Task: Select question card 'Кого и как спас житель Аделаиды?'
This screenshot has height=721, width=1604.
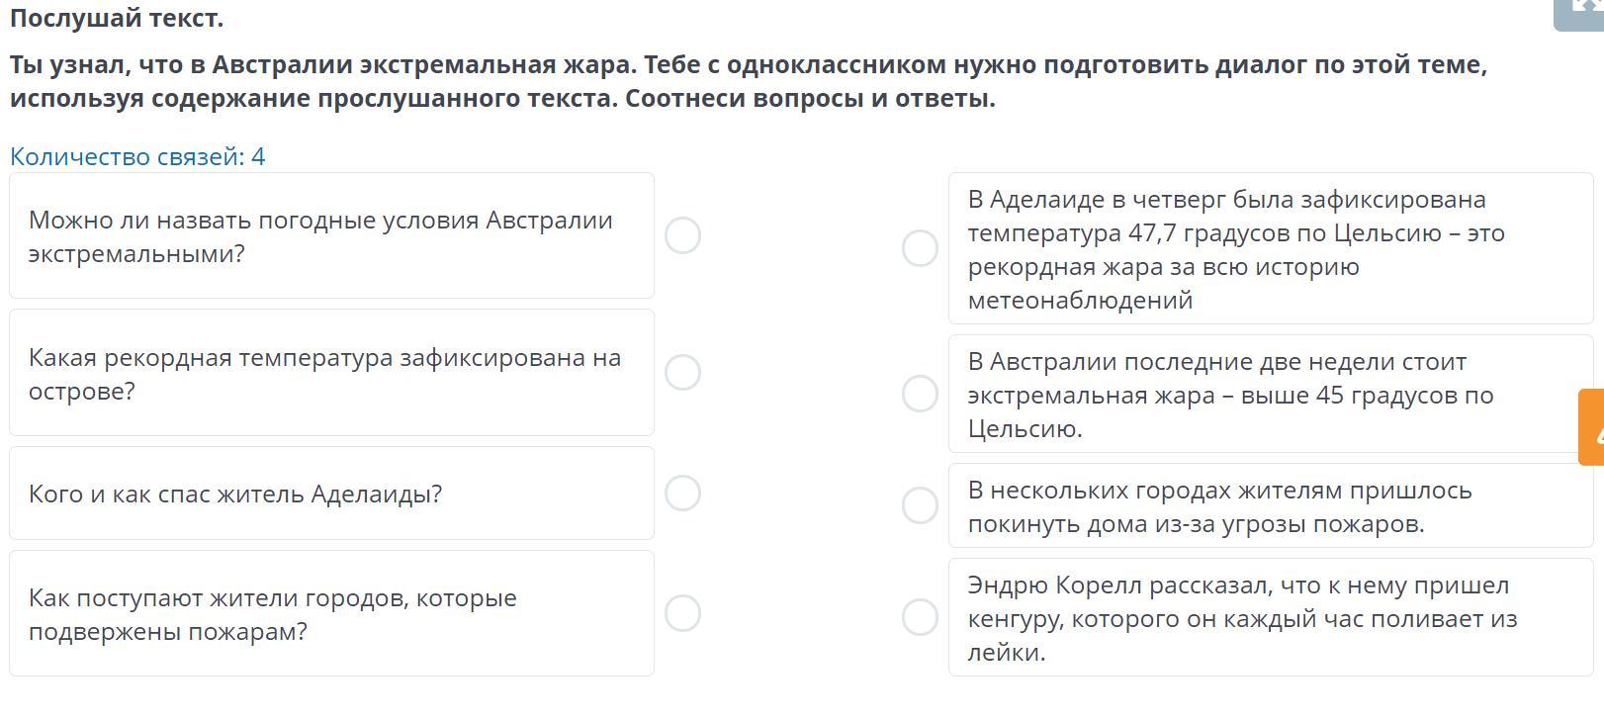Action: (x=331, y=494)
